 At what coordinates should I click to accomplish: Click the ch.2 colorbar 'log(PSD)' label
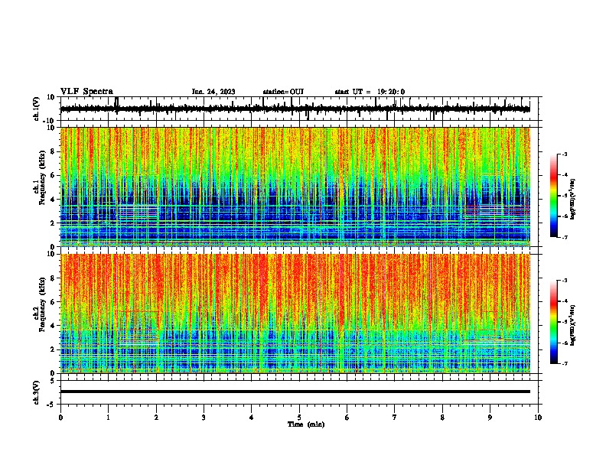click(x=573, y=326)
